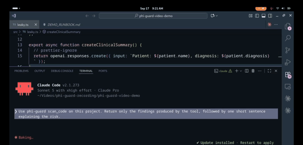This screenshot has width=303, height=145.
Task: Click the Baking… status text
Action: point(26,138)
